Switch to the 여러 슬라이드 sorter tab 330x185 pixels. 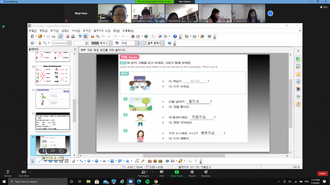[x=117, y=50]
